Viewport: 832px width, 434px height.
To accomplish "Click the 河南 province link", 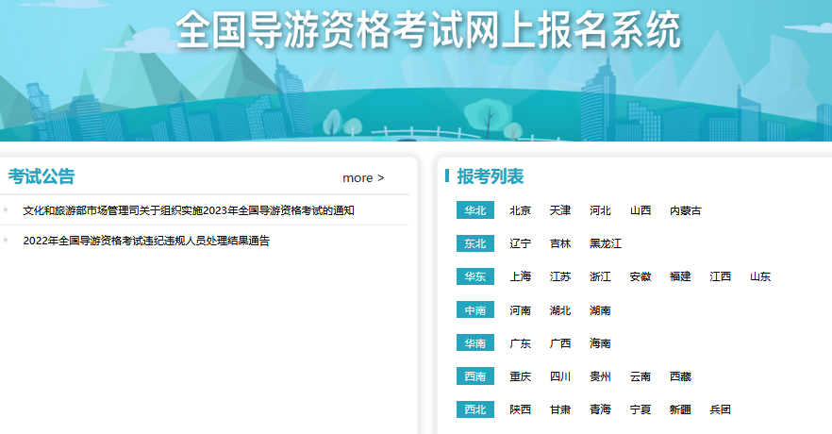I will click(520, 309).
